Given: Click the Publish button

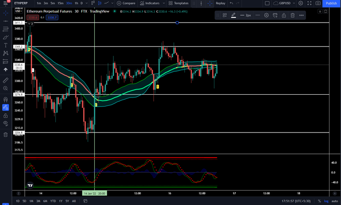Looking at the screenshot, I should pos(331,3).
